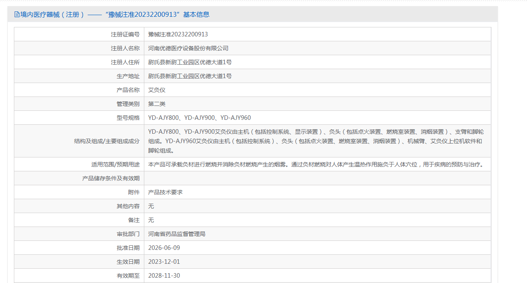Screen dimensions: 527x283
Task: Select the 有效期至 label
Action: pyautogui.click(x=128, y=276)
